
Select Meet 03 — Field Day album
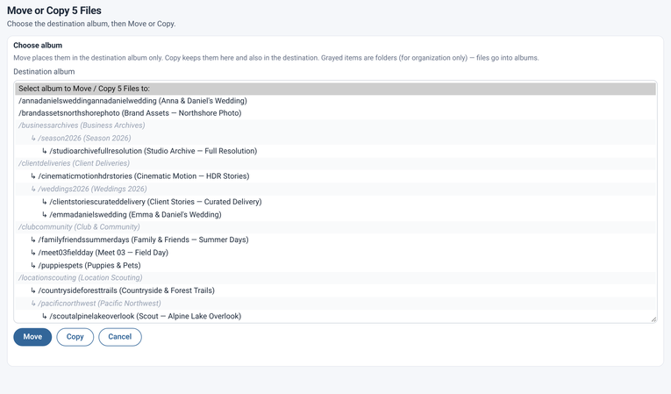coord(335,253)
